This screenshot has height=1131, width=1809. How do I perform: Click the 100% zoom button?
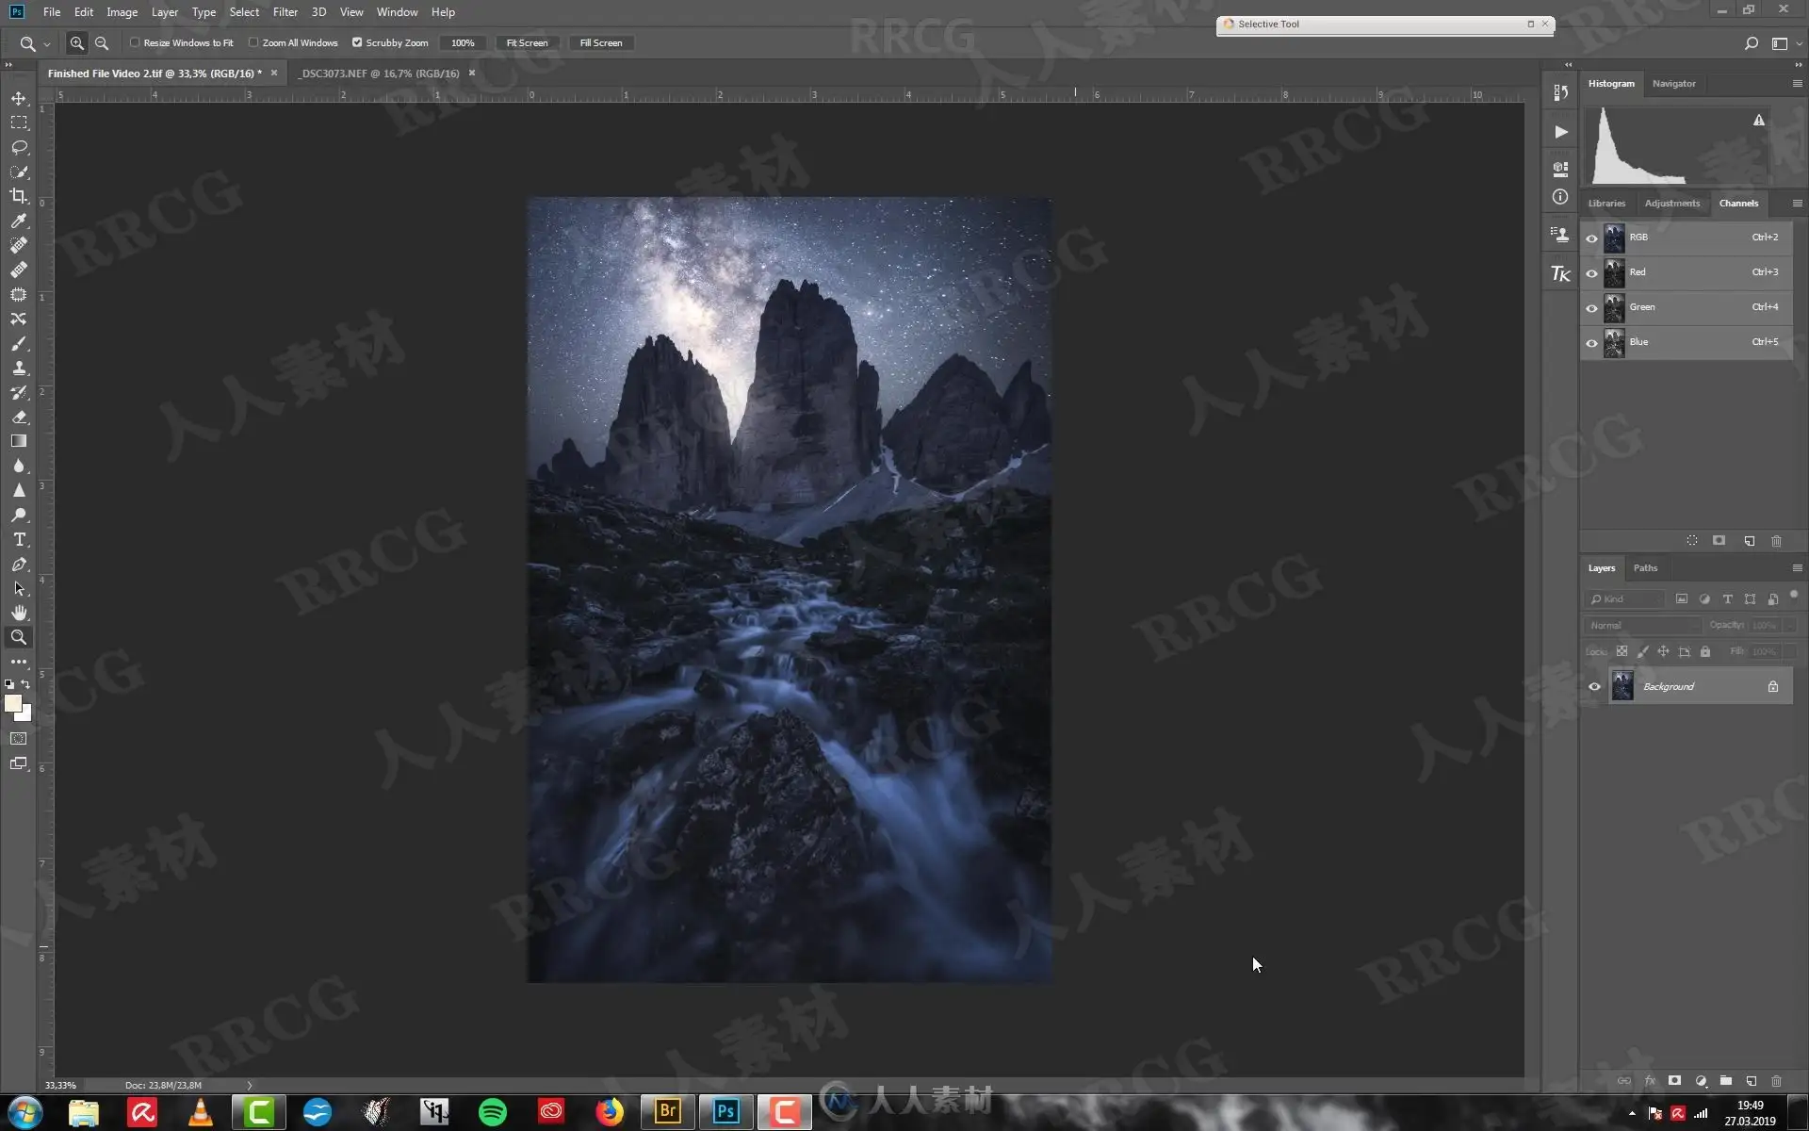tap(463, 43)
